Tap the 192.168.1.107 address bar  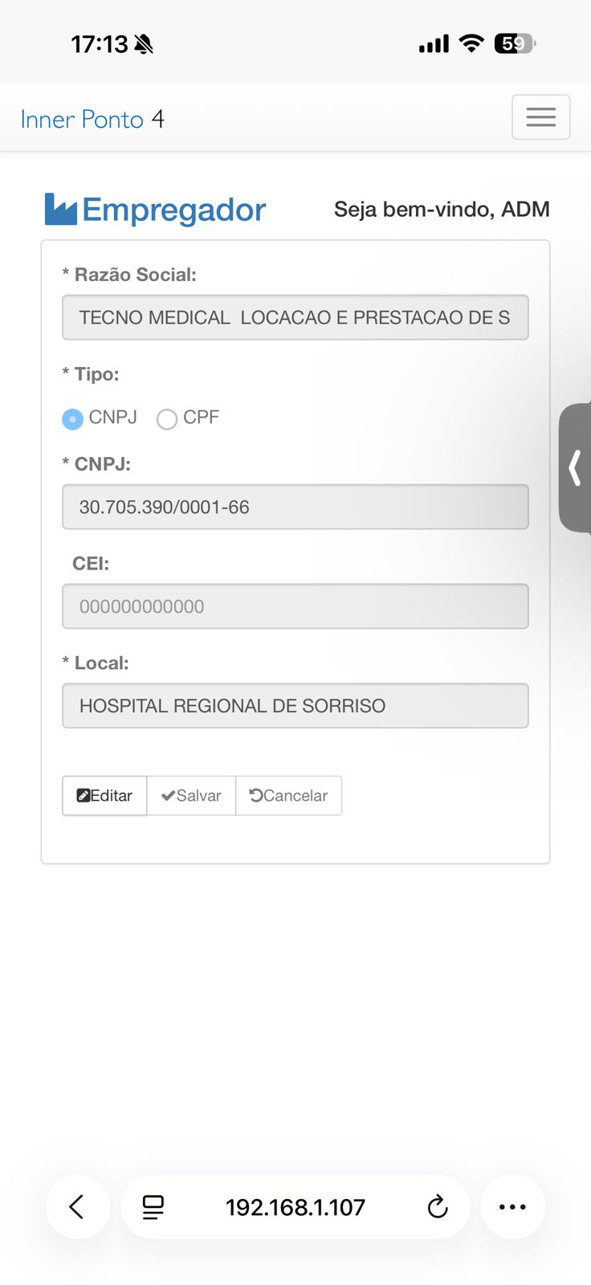coord(295,1206)
